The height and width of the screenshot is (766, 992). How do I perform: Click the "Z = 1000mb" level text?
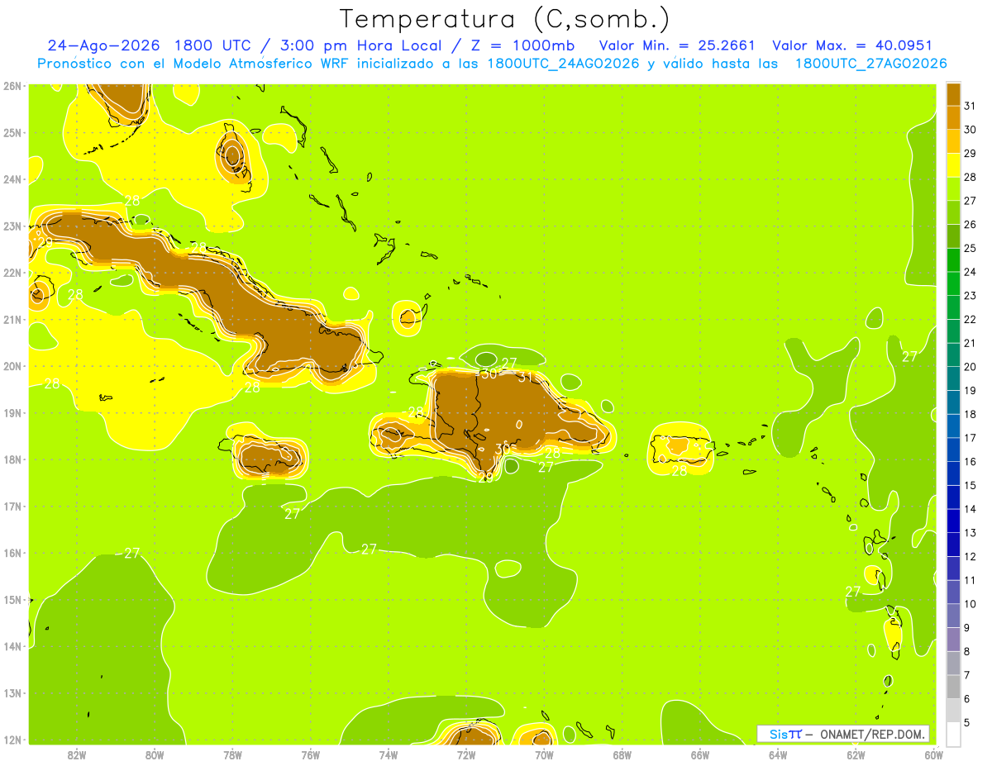click(523, 45)
